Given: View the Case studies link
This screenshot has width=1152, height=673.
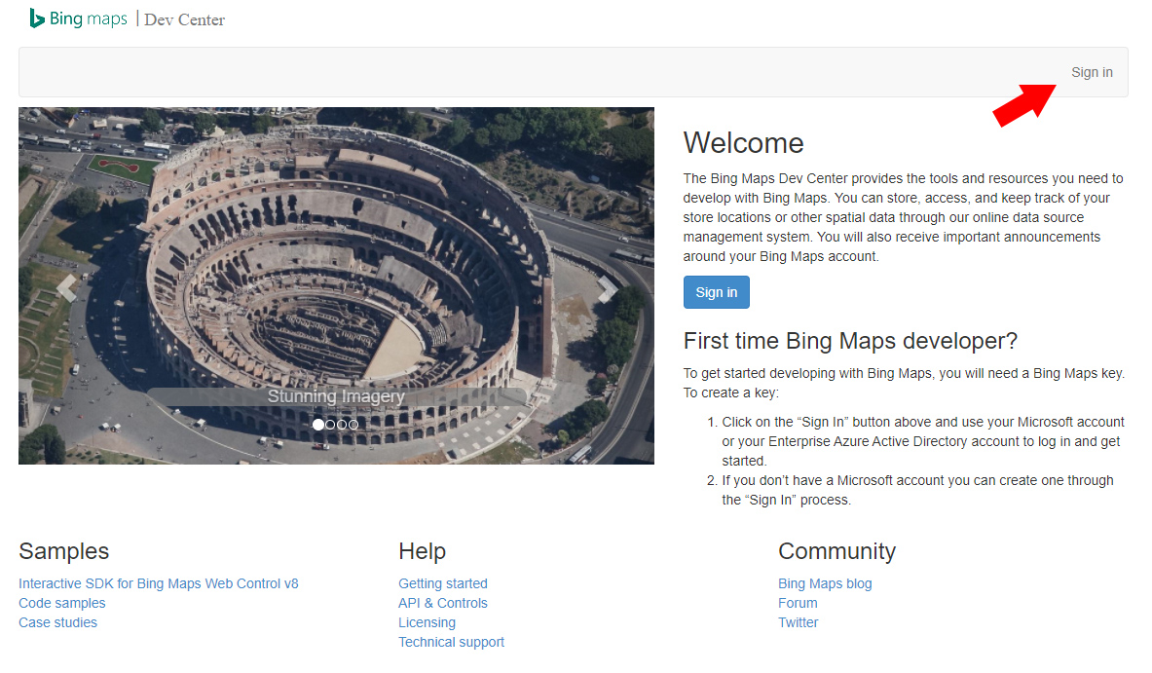Looking at the screenshot, I should click(58, 622).
